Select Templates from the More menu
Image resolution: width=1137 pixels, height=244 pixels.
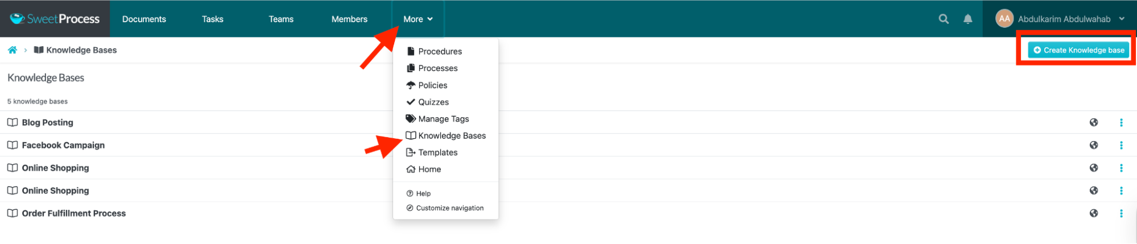pos(437,152)
